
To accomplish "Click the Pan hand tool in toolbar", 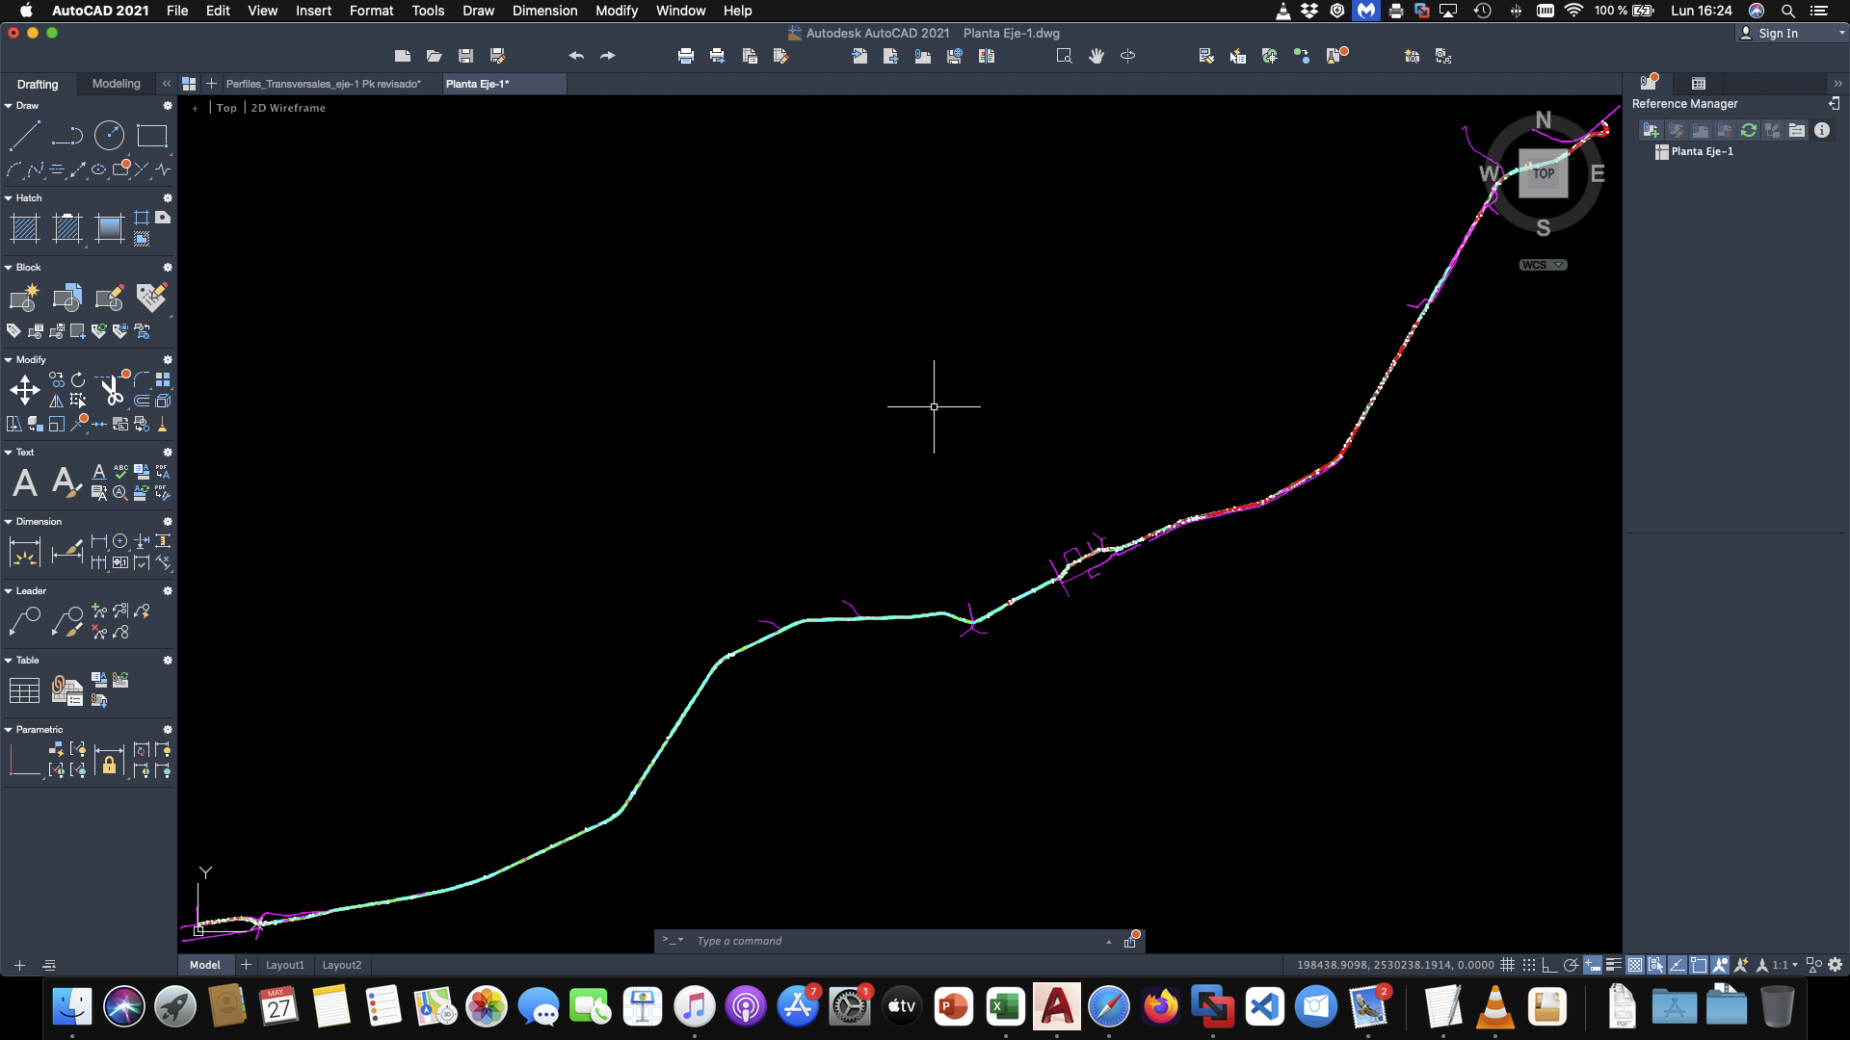I will (x=1096, y=56).
